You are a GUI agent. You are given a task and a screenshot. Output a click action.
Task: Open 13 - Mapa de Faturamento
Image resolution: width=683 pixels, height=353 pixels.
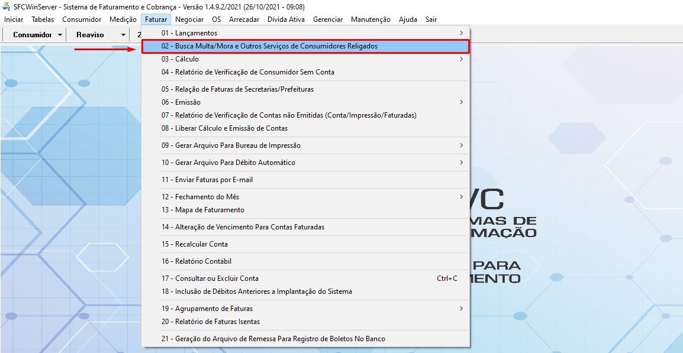pos(202,210)
